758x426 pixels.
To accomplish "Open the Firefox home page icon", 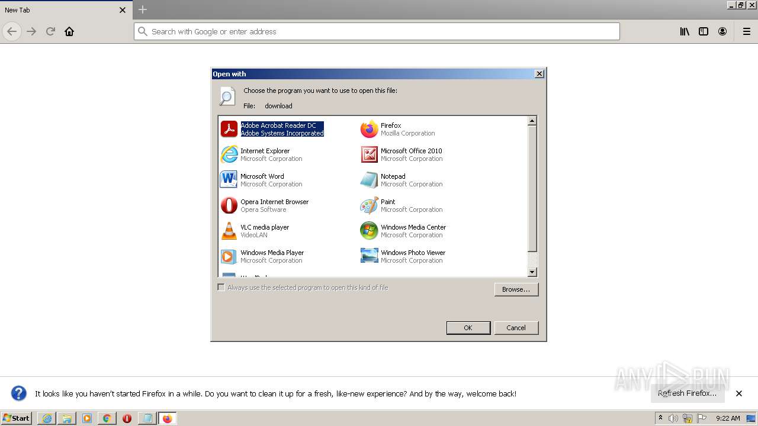I will [69, 31].
